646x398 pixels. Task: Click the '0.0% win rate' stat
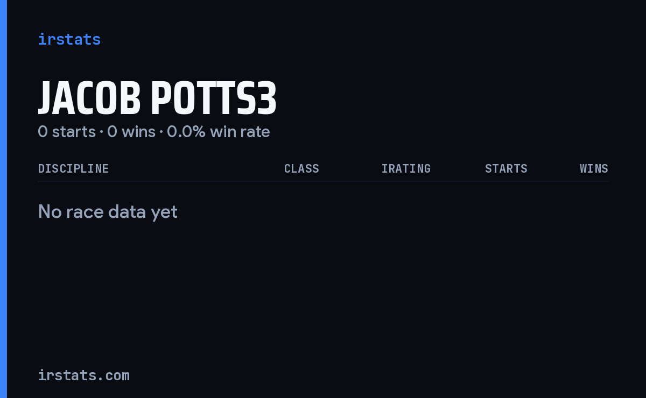point(219,132)
